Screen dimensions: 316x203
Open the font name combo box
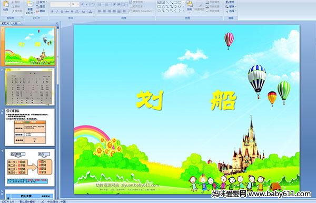(60, 4)
